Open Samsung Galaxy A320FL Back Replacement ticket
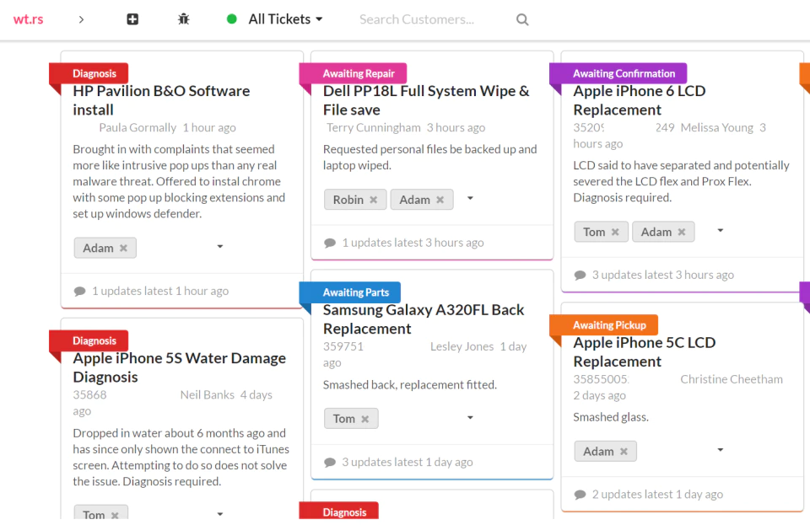 point(424,319)
